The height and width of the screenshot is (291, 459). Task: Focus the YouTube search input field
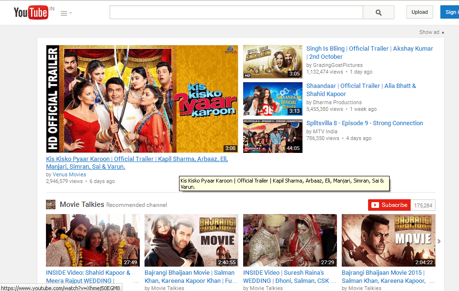coord(236,12)
